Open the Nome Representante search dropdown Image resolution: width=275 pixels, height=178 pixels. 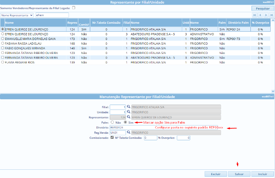[x=17, y=15]
